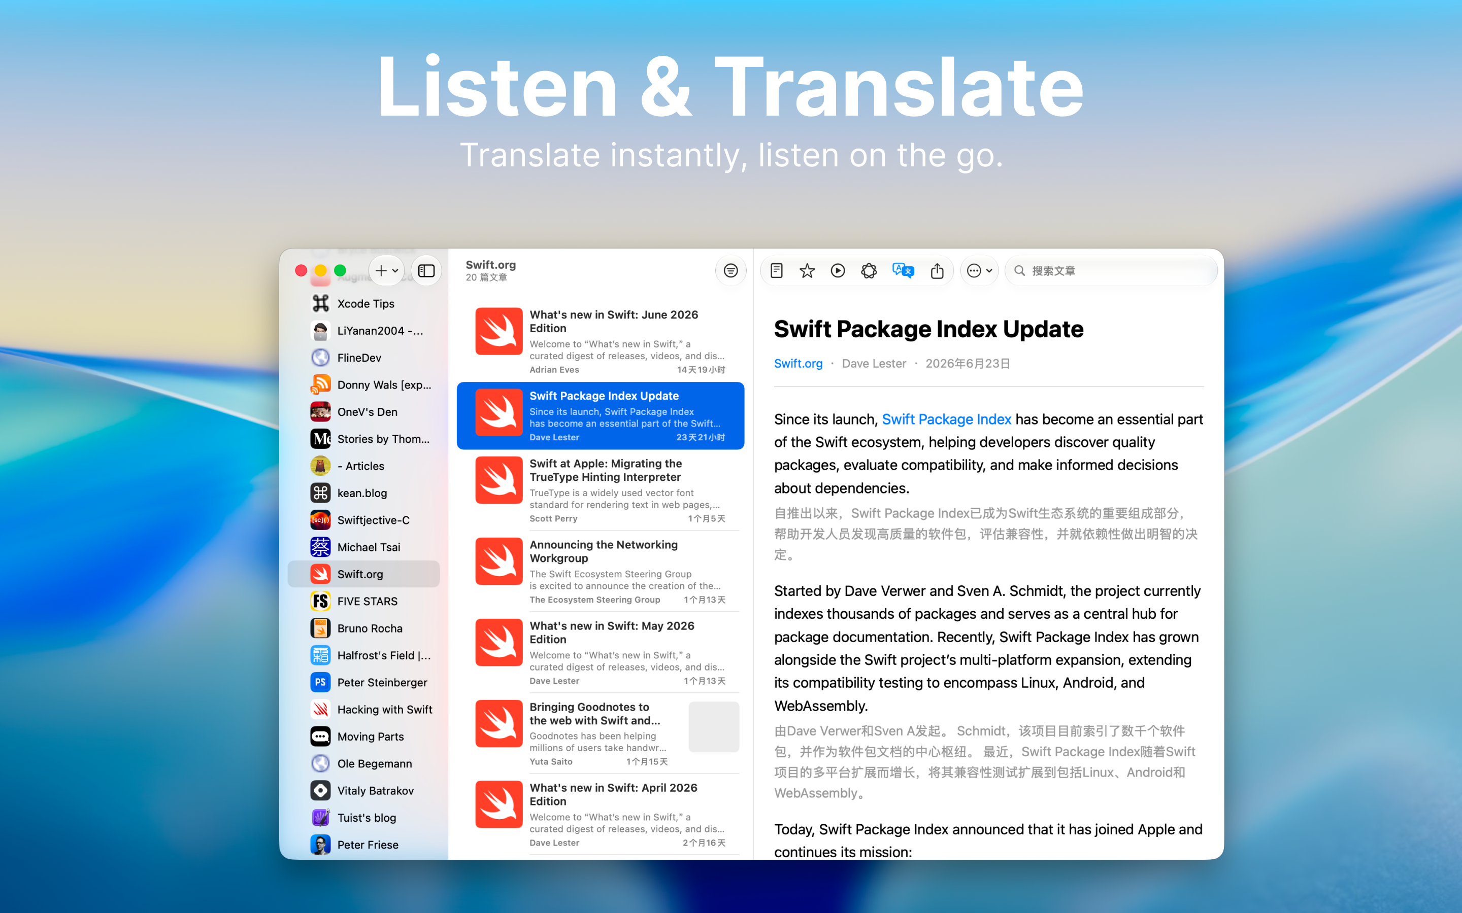Select Bruno Rocha feed
1462x913 pixels.
[364, 628]
